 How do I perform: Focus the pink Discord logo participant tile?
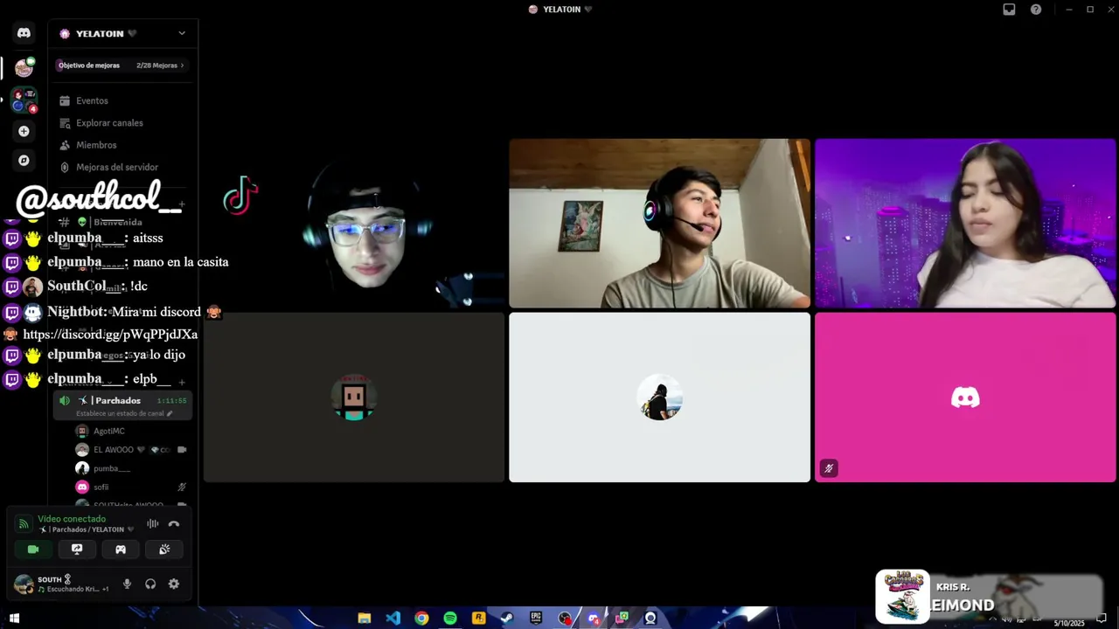(965, 397)
